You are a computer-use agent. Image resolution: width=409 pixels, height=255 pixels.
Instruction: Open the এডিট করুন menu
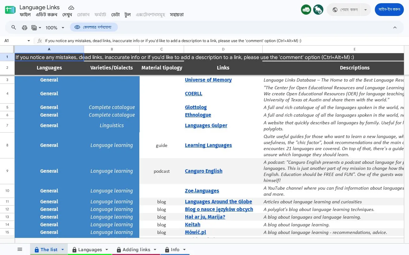[x=47, y=15]
